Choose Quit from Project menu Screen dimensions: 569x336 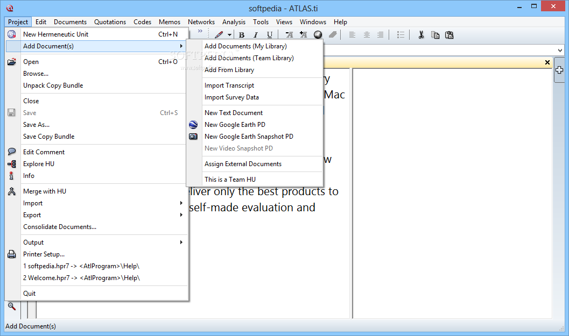click(x=96, y=294)
